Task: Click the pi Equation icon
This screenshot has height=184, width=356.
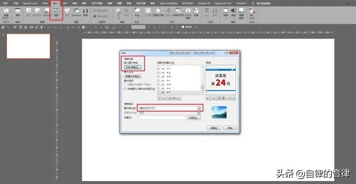Action: coord(207,10)
